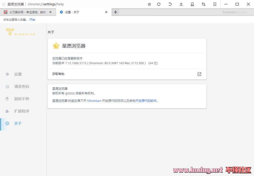Click 开始 link to import bookmarks

[32, 20]
